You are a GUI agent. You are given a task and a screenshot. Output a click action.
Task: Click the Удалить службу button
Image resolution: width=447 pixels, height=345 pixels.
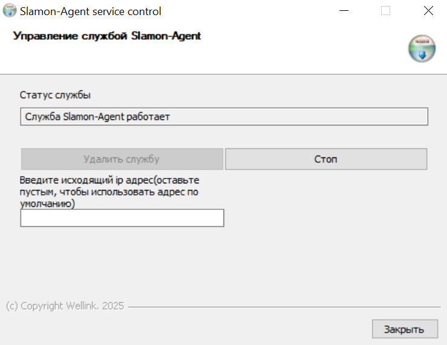[121, 159]
